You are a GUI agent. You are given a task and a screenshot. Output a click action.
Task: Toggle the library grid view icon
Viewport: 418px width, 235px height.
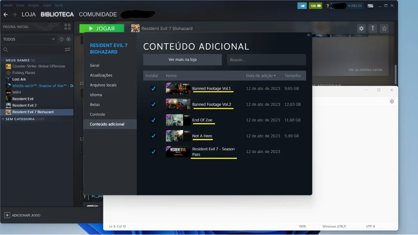(x=67, y=27)
